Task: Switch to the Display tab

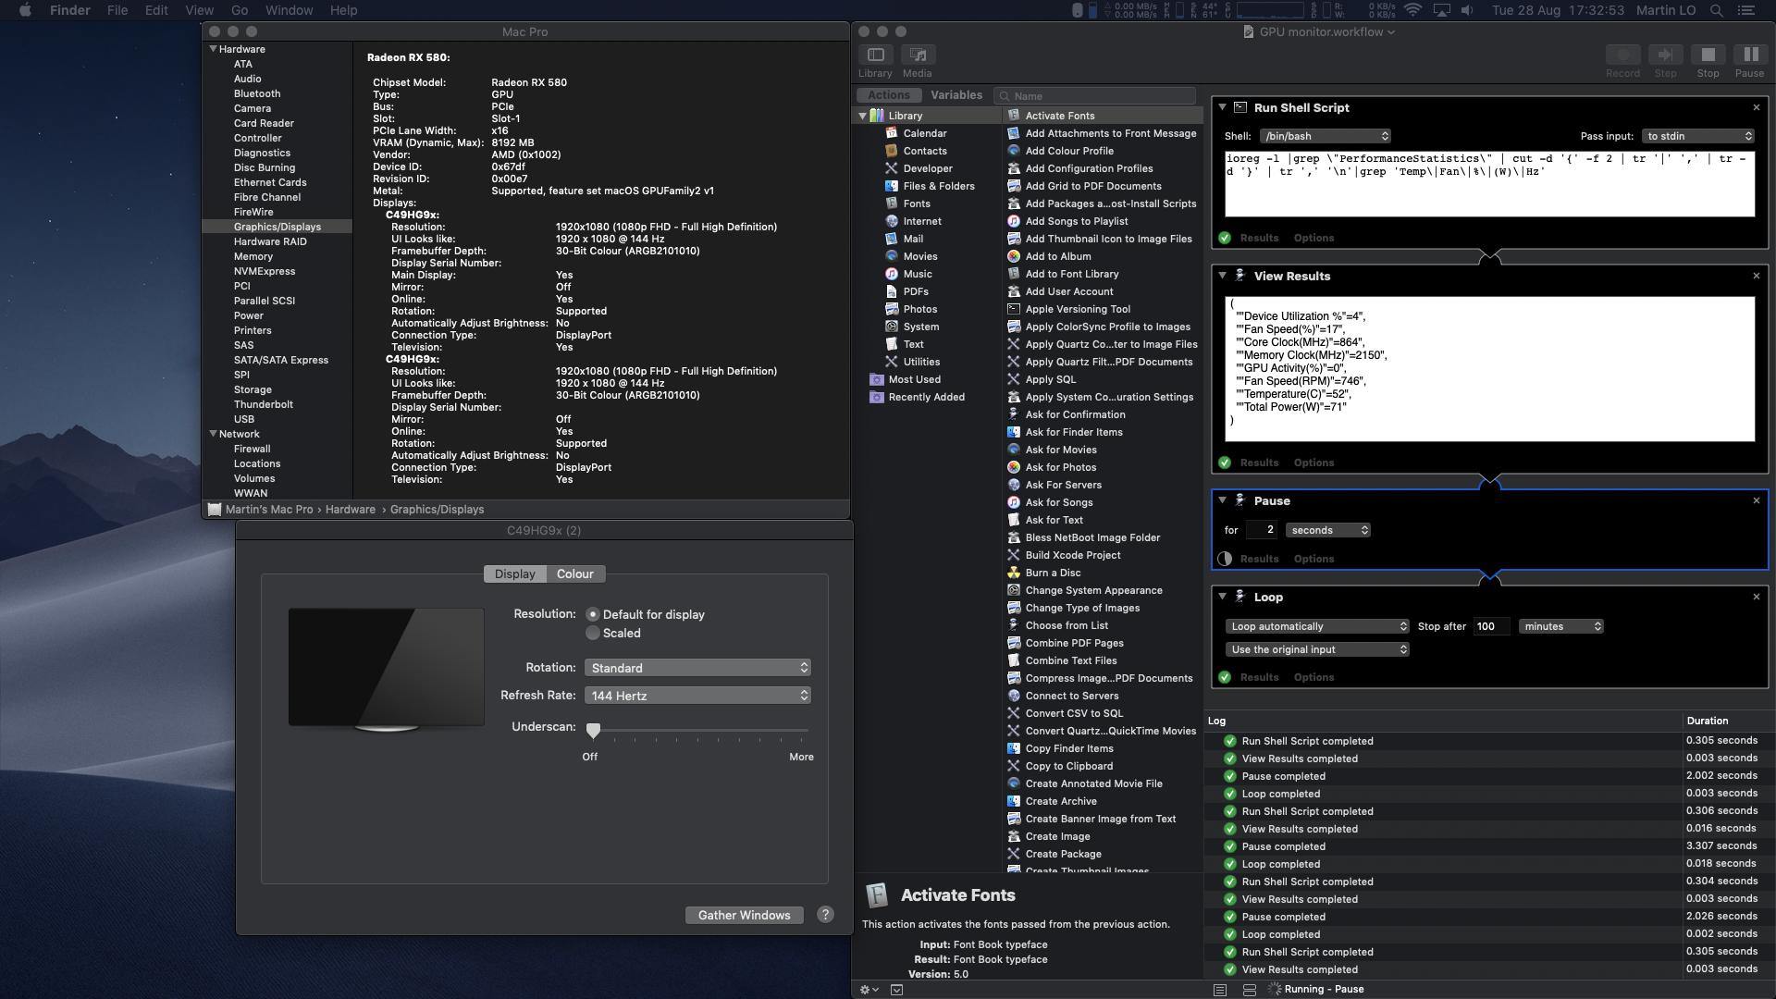Action: coord(514,573)
